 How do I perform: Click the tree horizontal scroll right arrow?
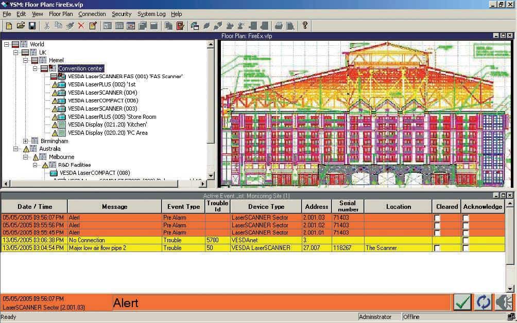point(203,184)
